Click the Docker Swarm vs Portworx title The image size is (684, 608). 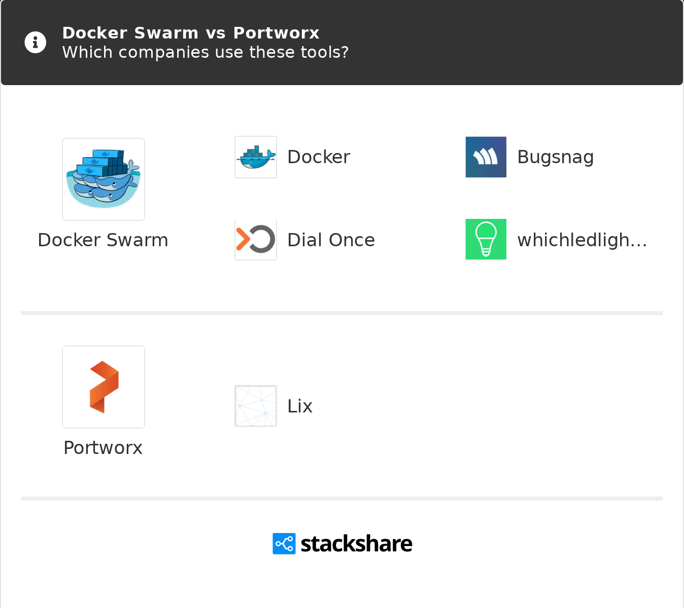pyautogui.click(x=191, y=33)
